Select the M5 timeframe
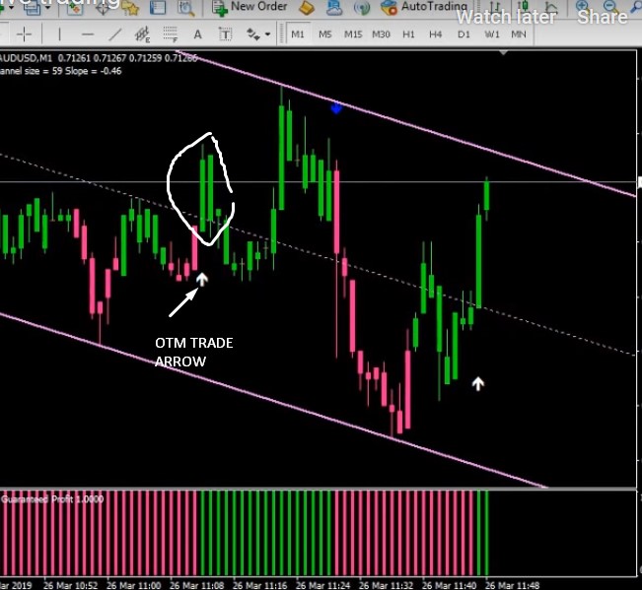 point(325,34)
